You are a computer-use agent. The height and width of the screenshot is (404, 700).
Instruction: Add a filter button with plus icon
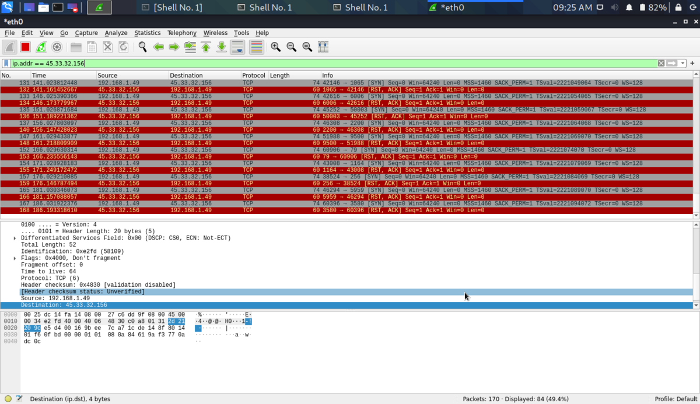692,63
